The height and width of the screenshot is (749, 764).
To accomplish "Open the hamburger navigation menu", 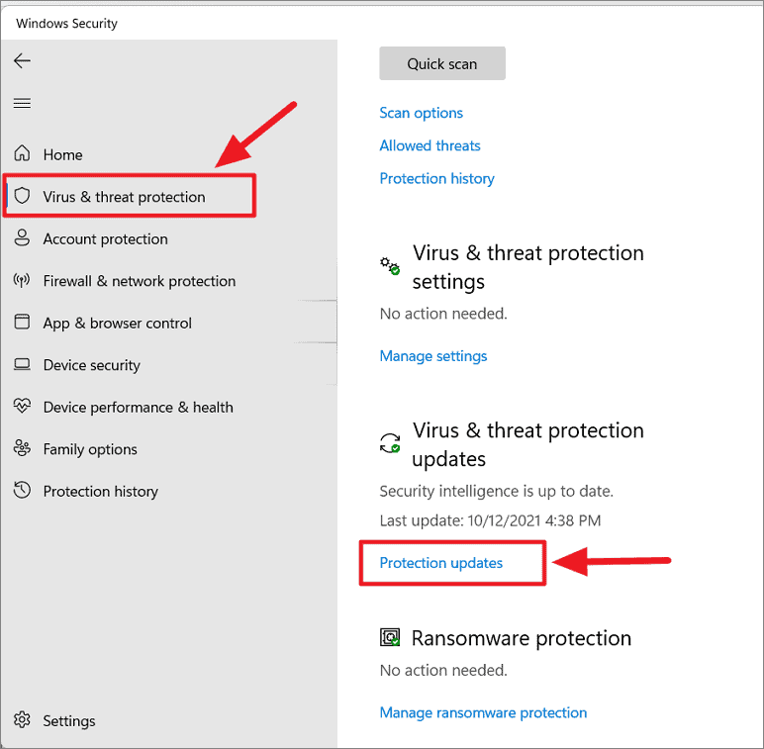I will coord(22,103).
